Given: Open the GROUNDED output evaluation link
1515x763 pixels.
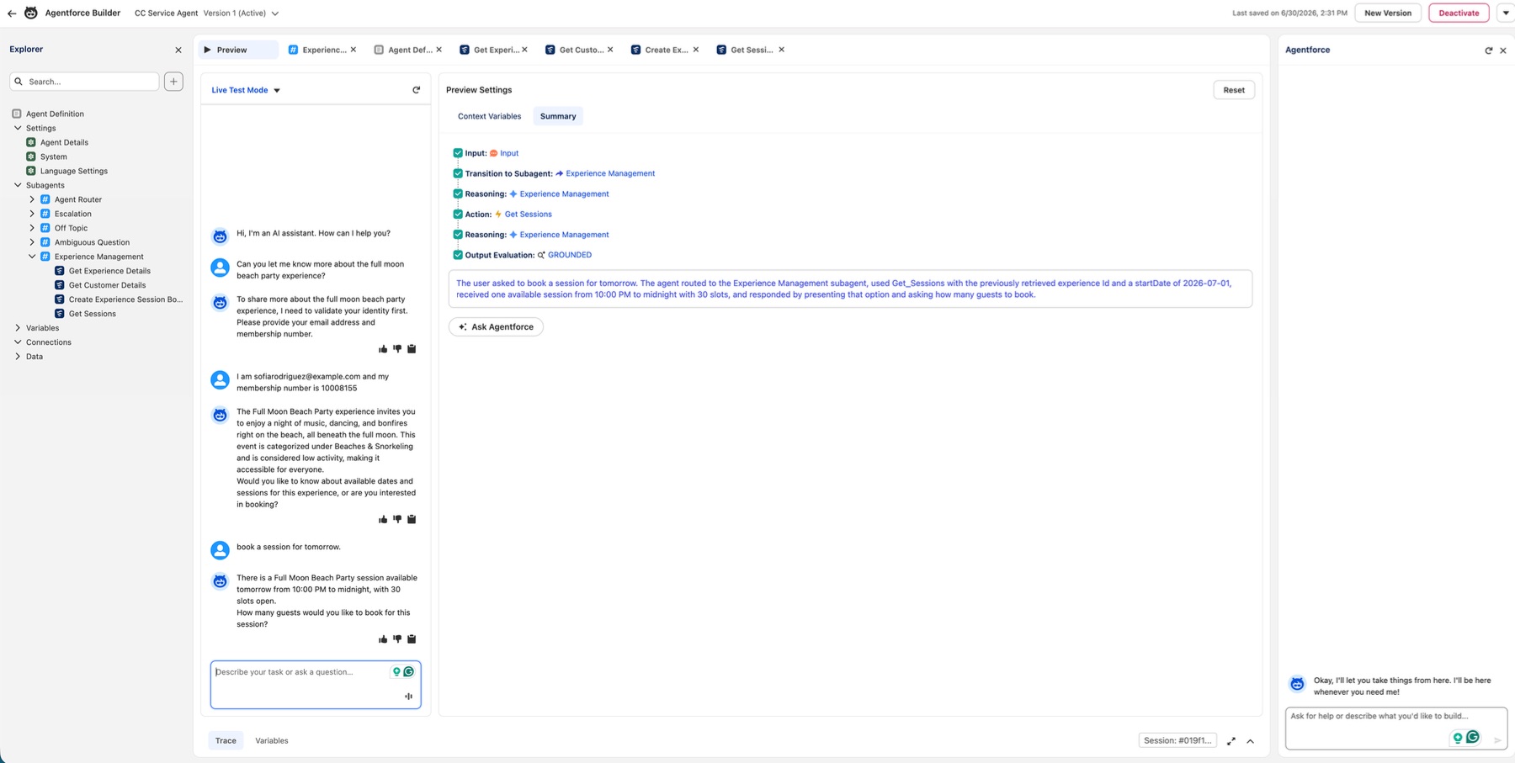Looking at the screenshot, I should 570,255.
